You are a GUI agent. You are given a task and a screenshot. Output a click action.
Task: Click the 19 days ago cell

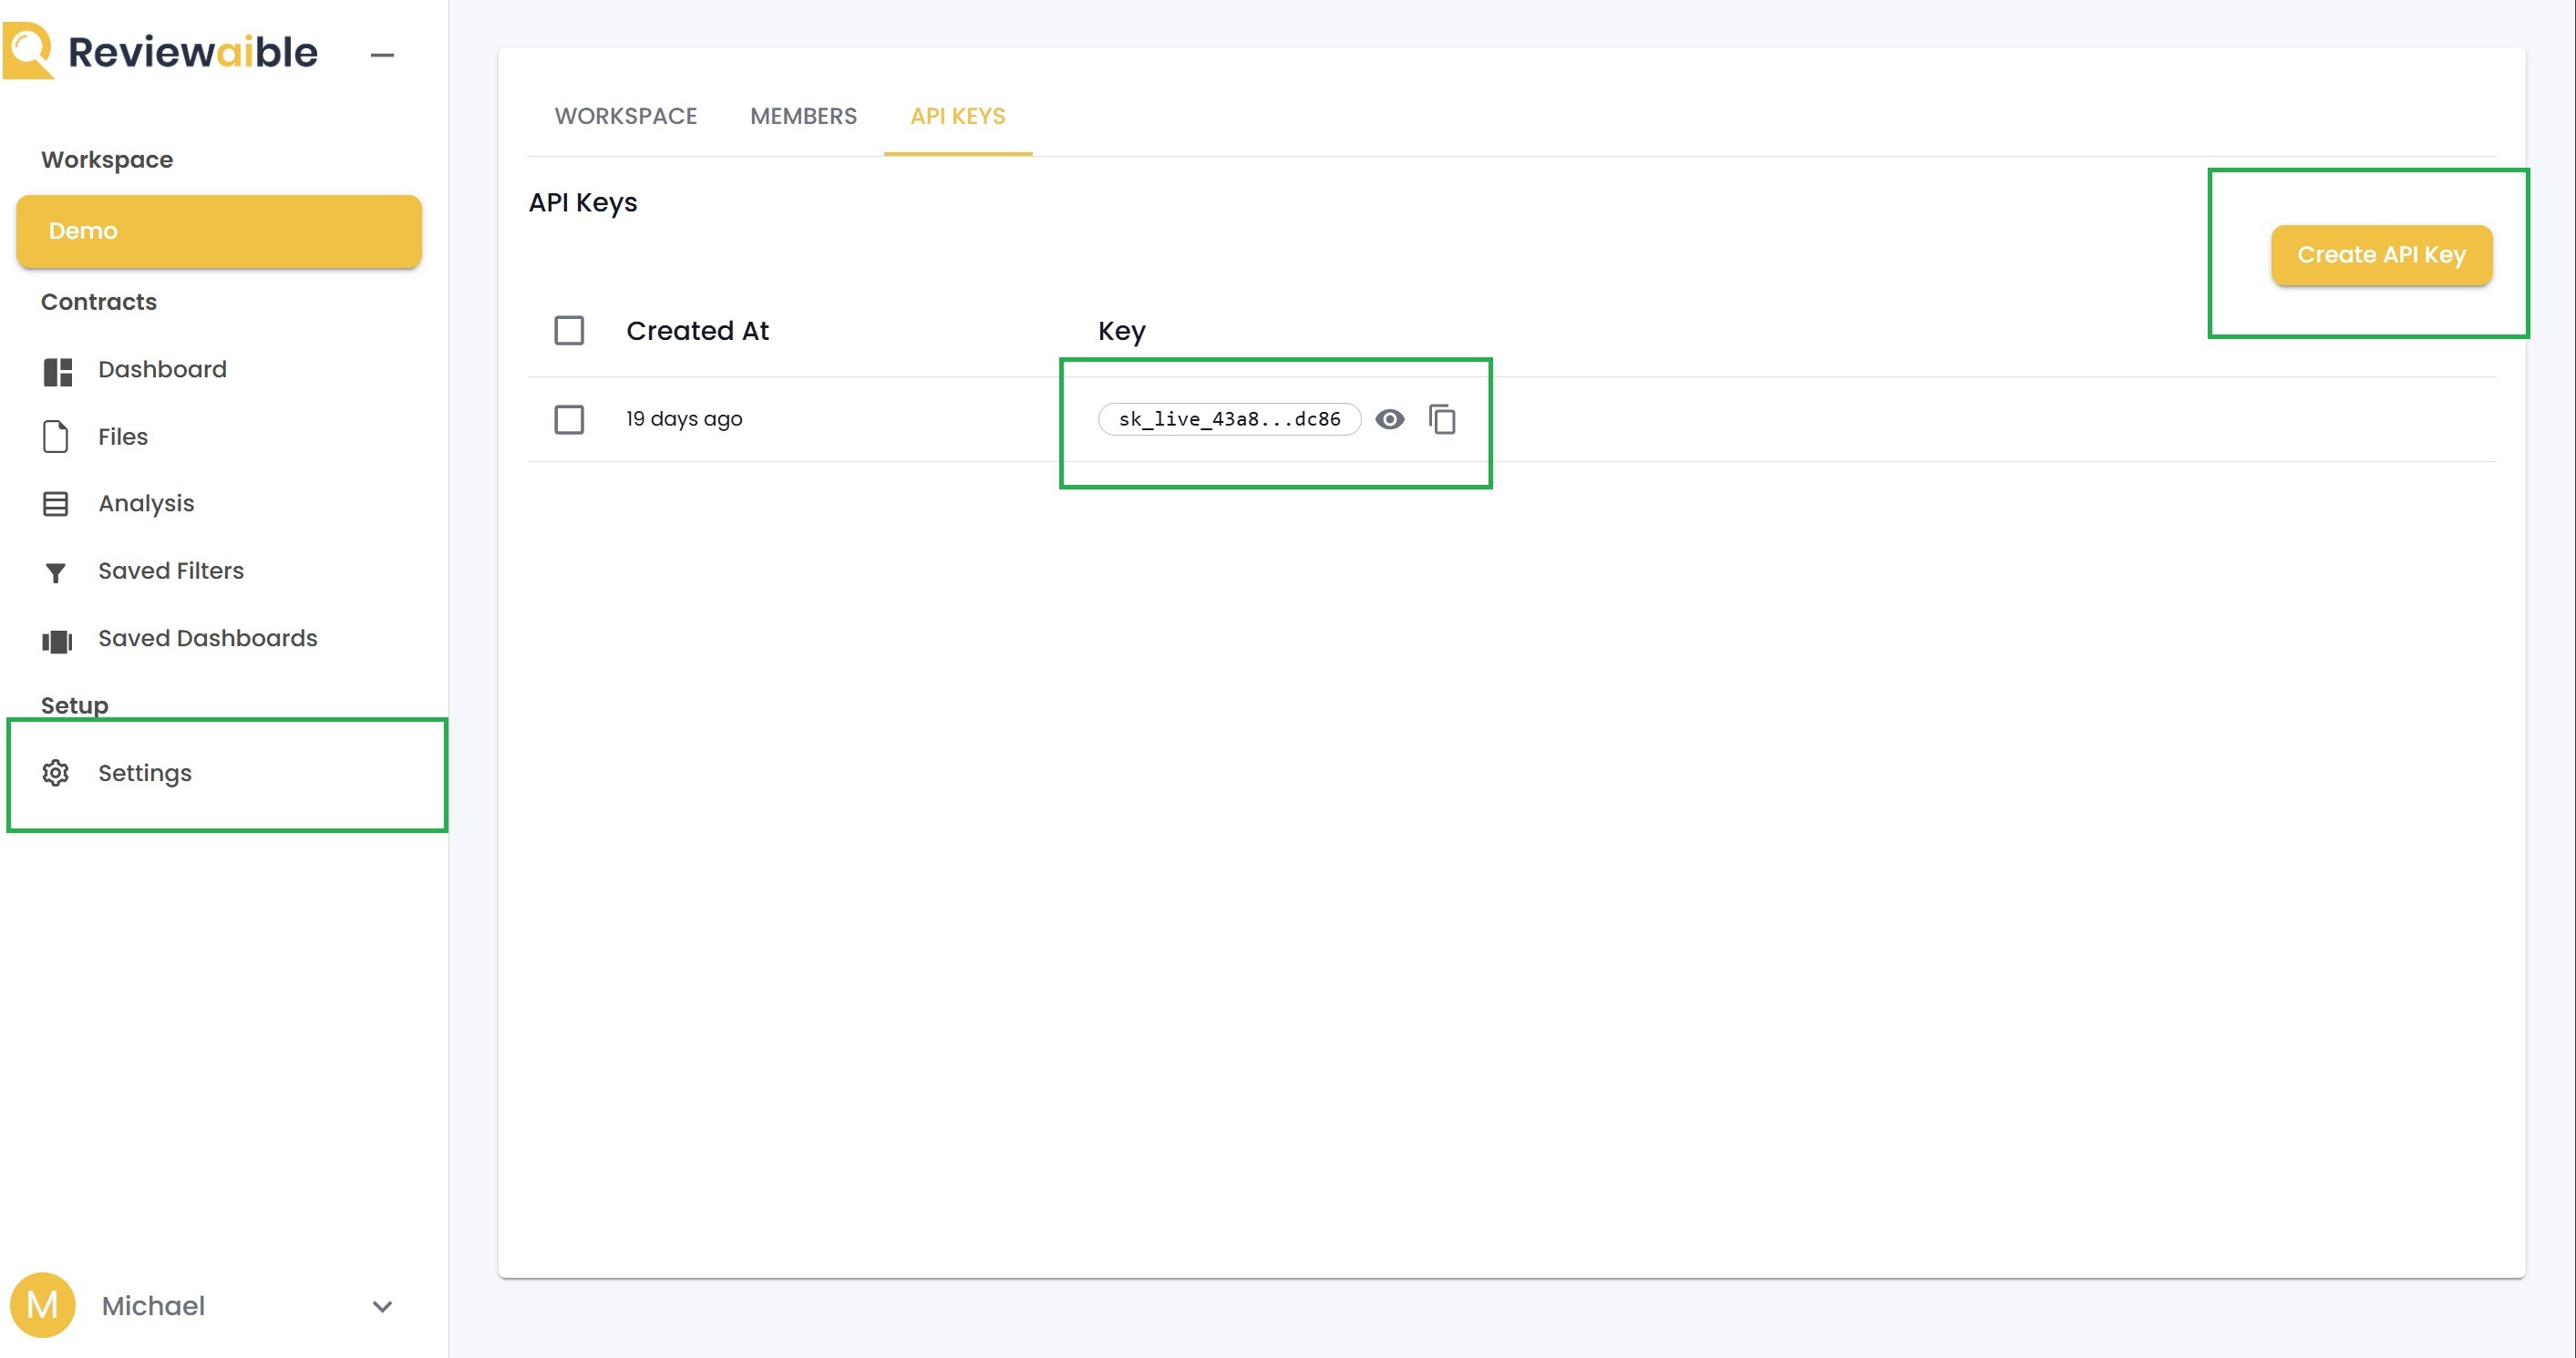(x=684, y=419)
